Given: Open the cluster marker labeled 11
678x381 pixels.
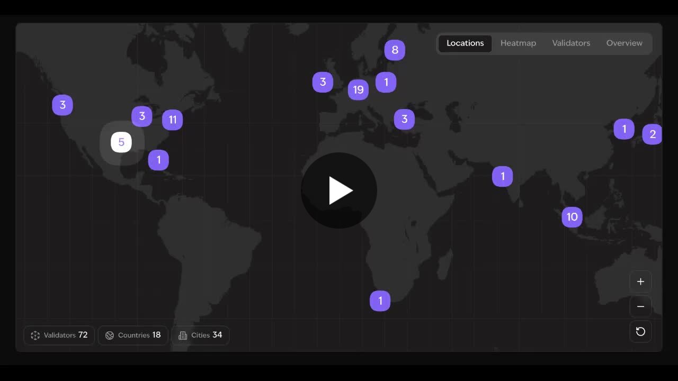Looking at the screenshot, I should pos(173,120).
